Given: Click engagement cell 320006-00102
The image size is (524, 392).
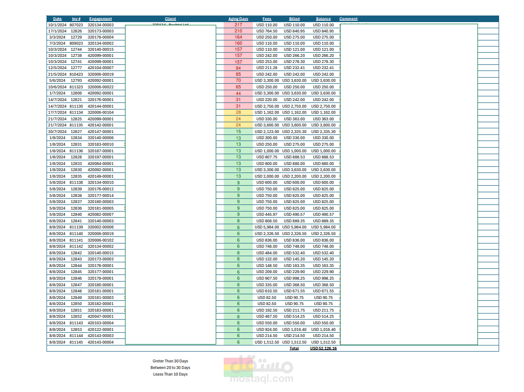Looking at the screenshot, I should (x=101, y=240).
